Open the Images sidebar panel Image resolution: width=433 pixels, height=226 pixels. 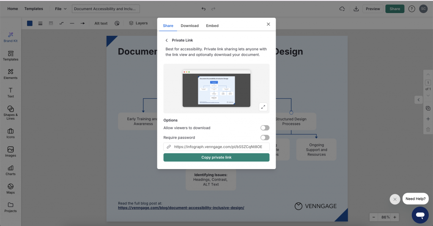11,152
